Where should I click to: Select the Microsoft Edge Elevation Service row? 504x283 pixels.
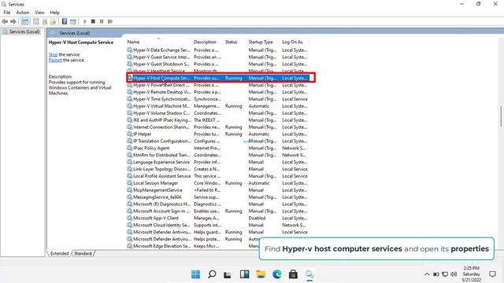[x=193, y=246]
